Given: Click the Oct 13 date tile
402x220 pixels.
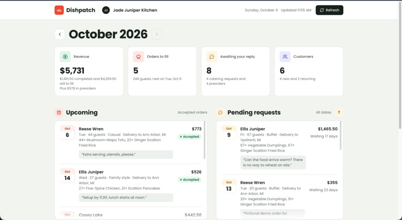Looking at the screenshot, I should [229, 187].
